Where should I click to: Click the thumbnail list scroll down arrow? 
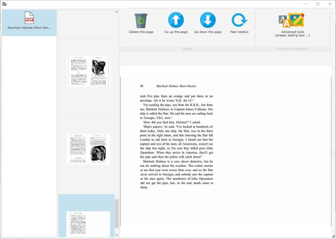pos(116,235)
